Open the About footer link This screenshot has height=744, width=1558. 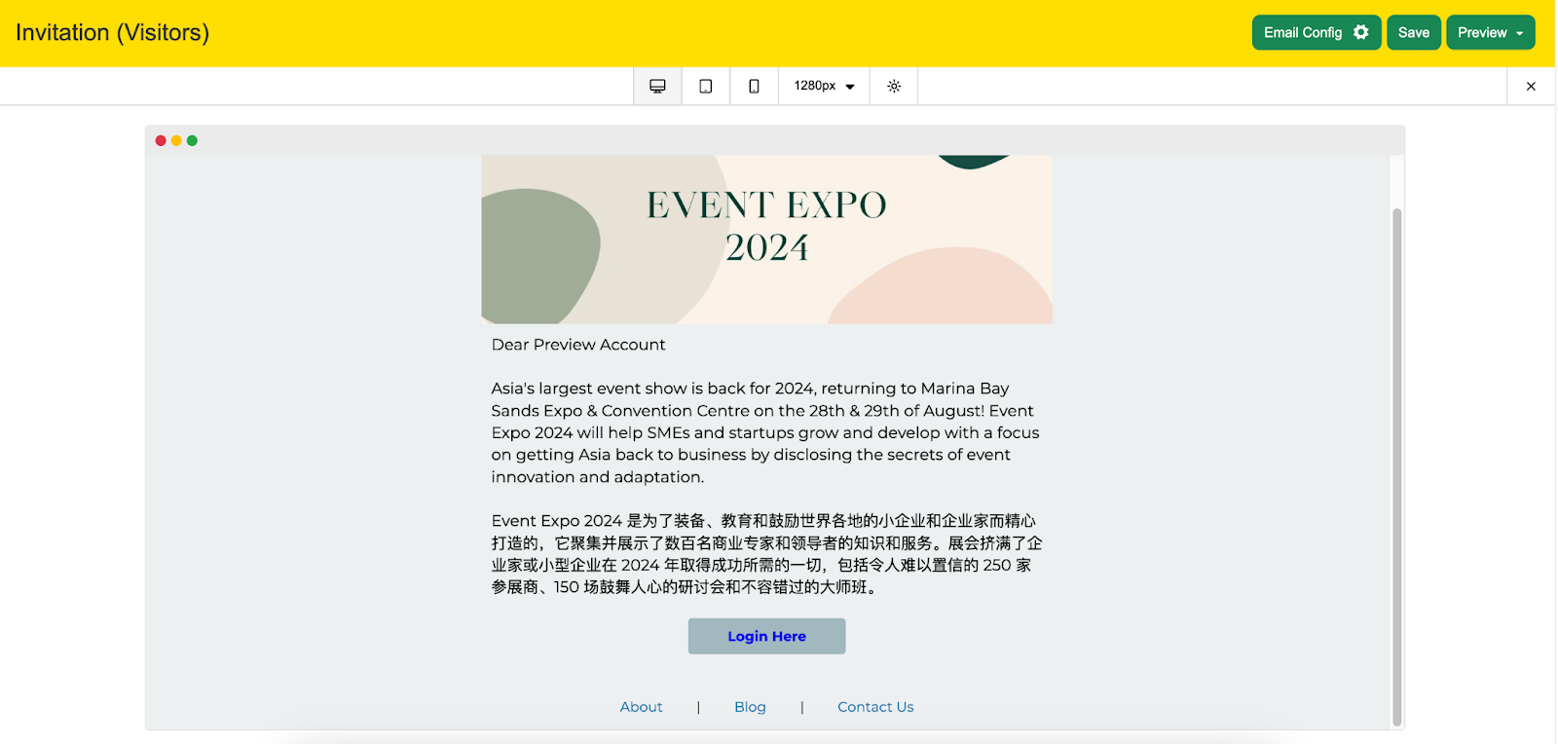641,707
